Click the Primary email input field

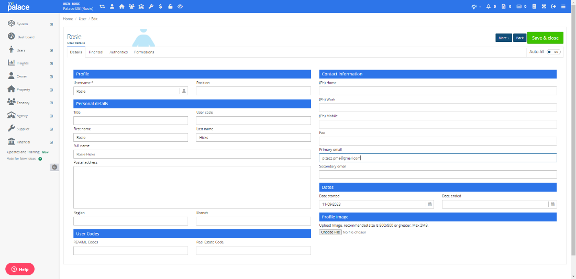click(x=438, y=158)
